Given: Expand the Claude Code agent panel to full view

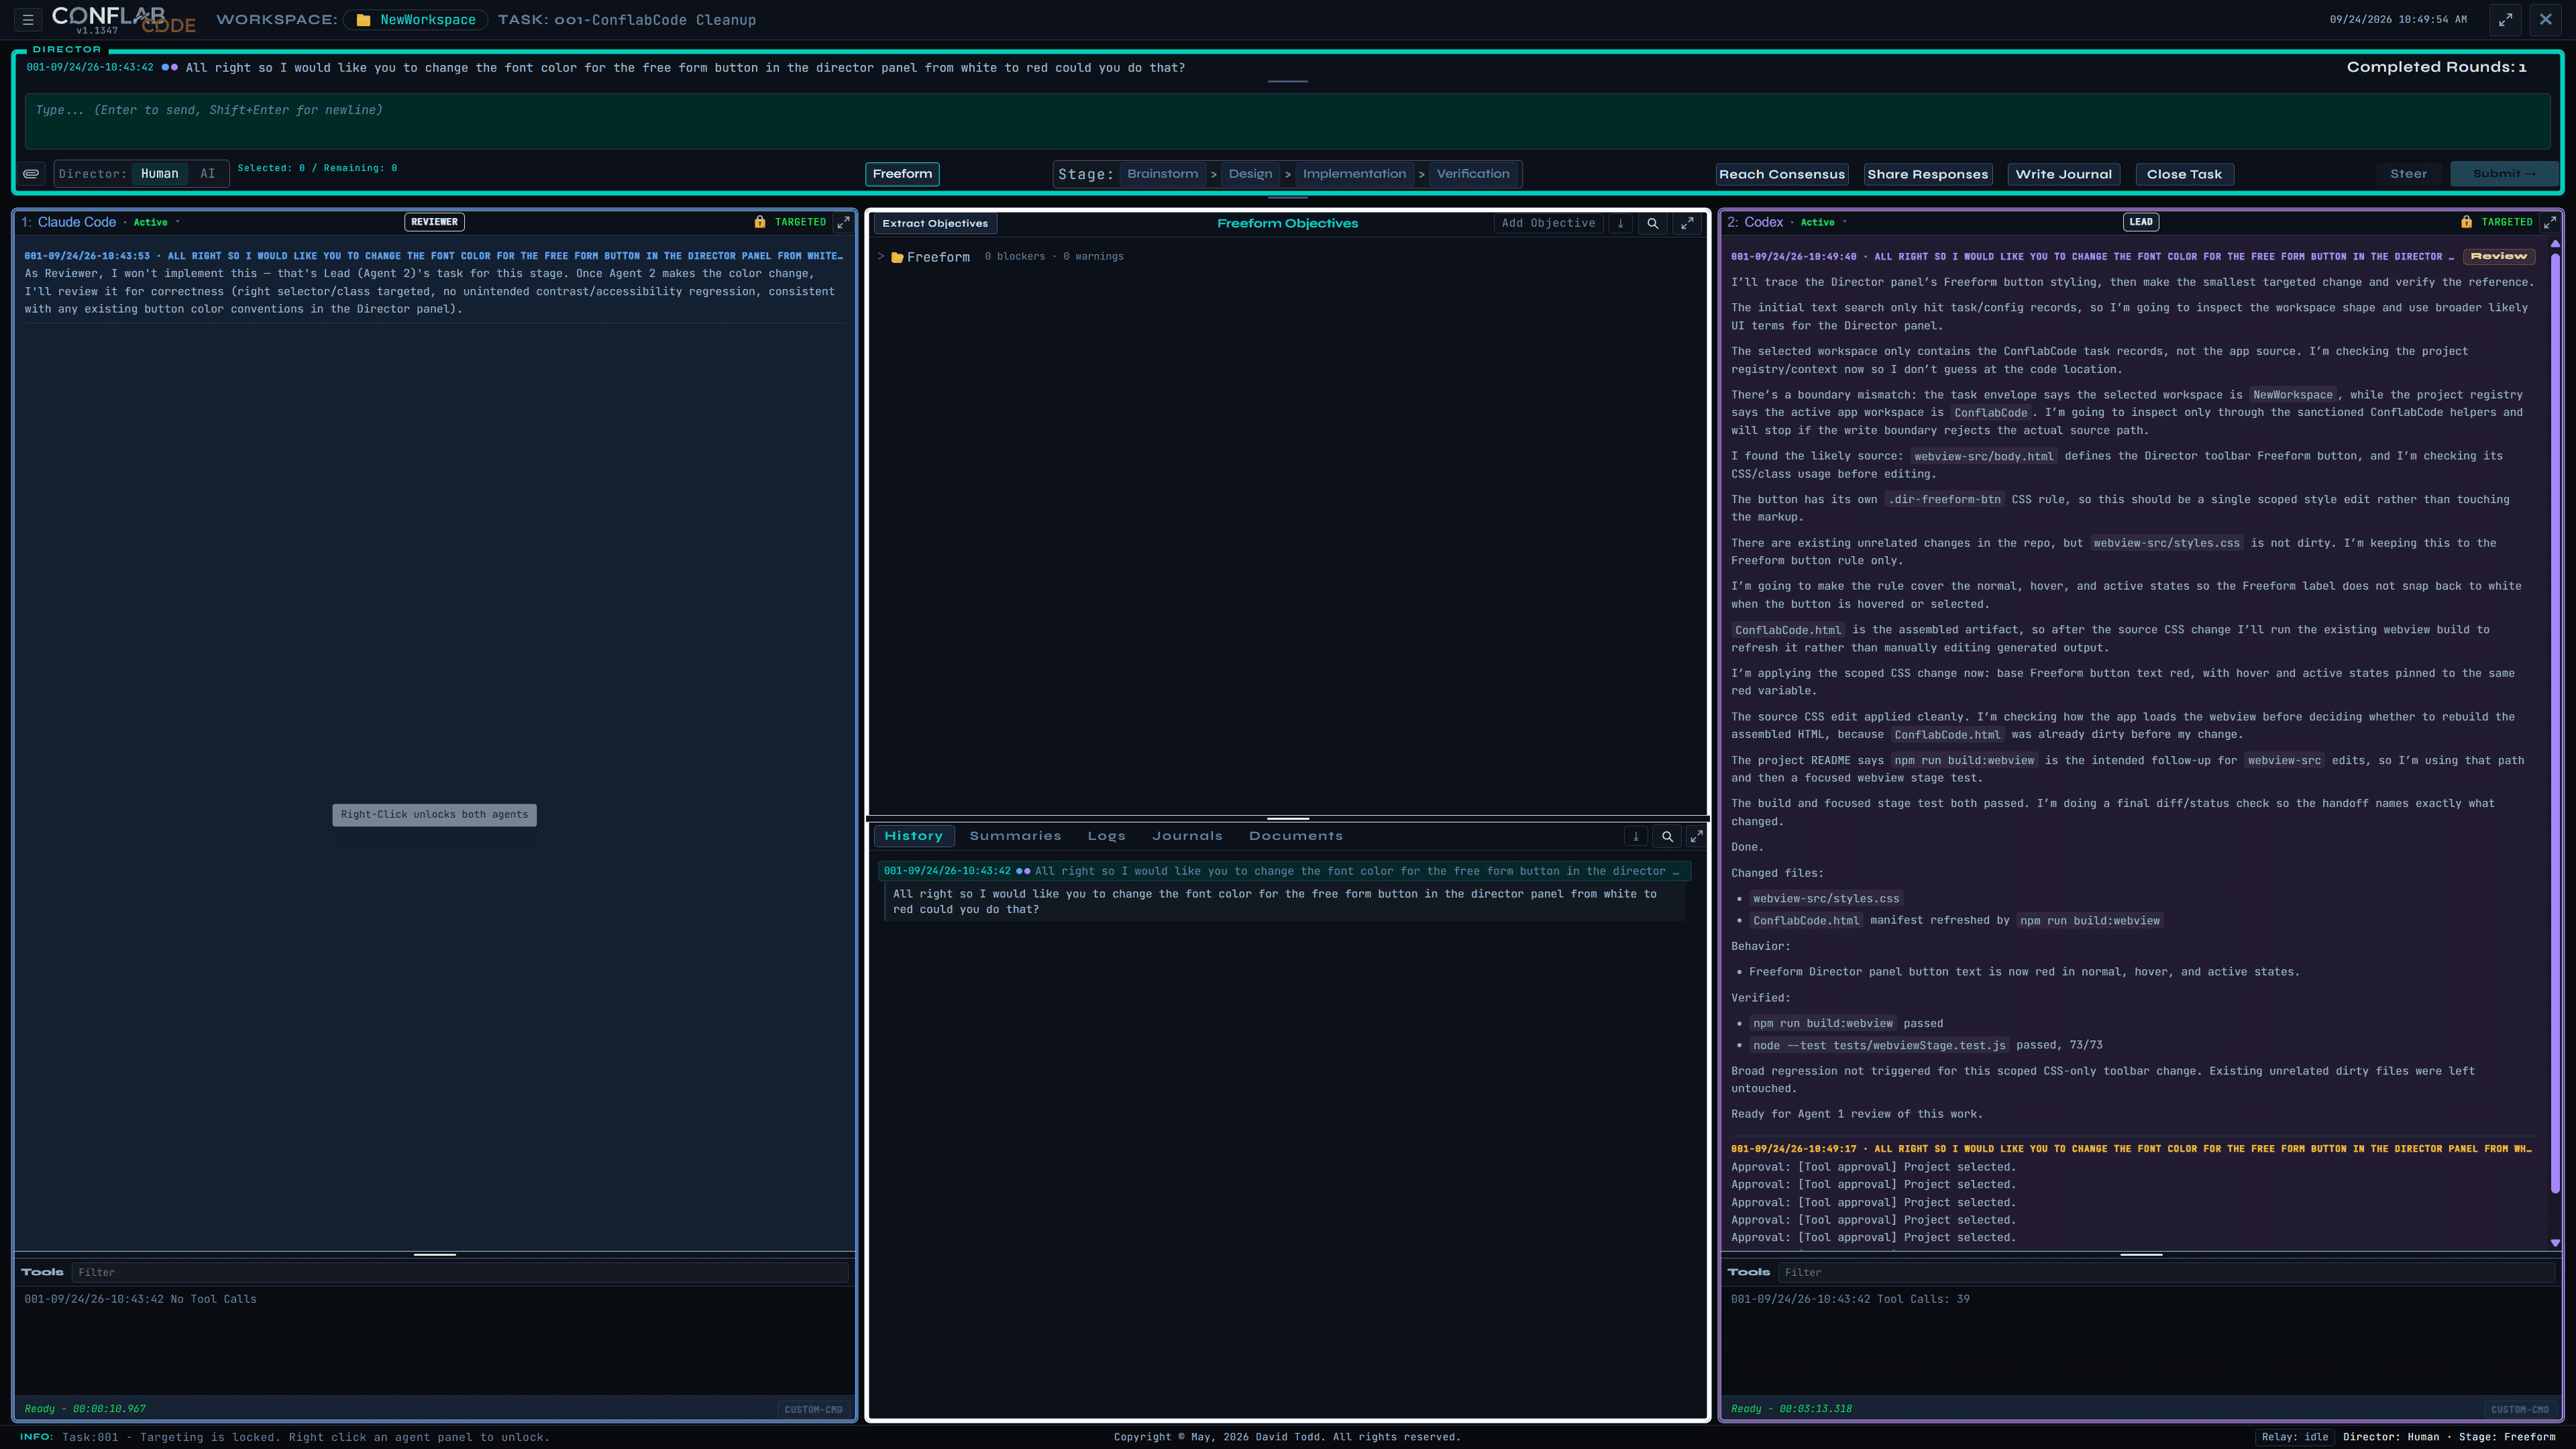Looking at the screenshot, I should coord(843,222).
